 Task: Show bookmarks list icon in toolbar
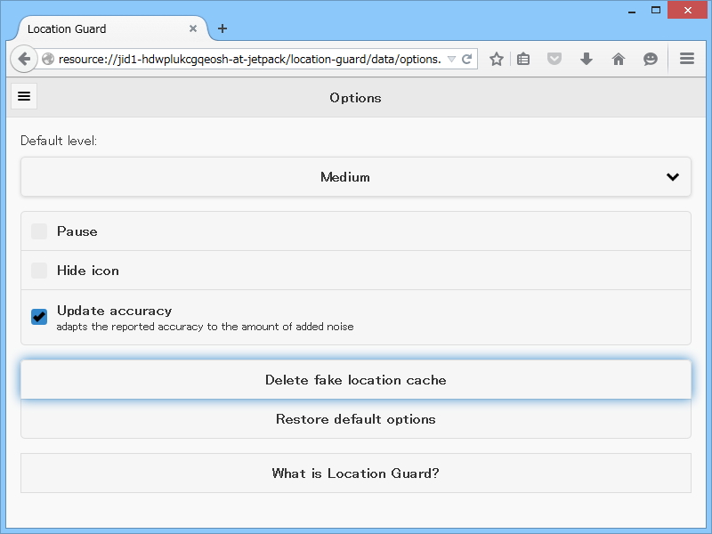coord(523,59)
